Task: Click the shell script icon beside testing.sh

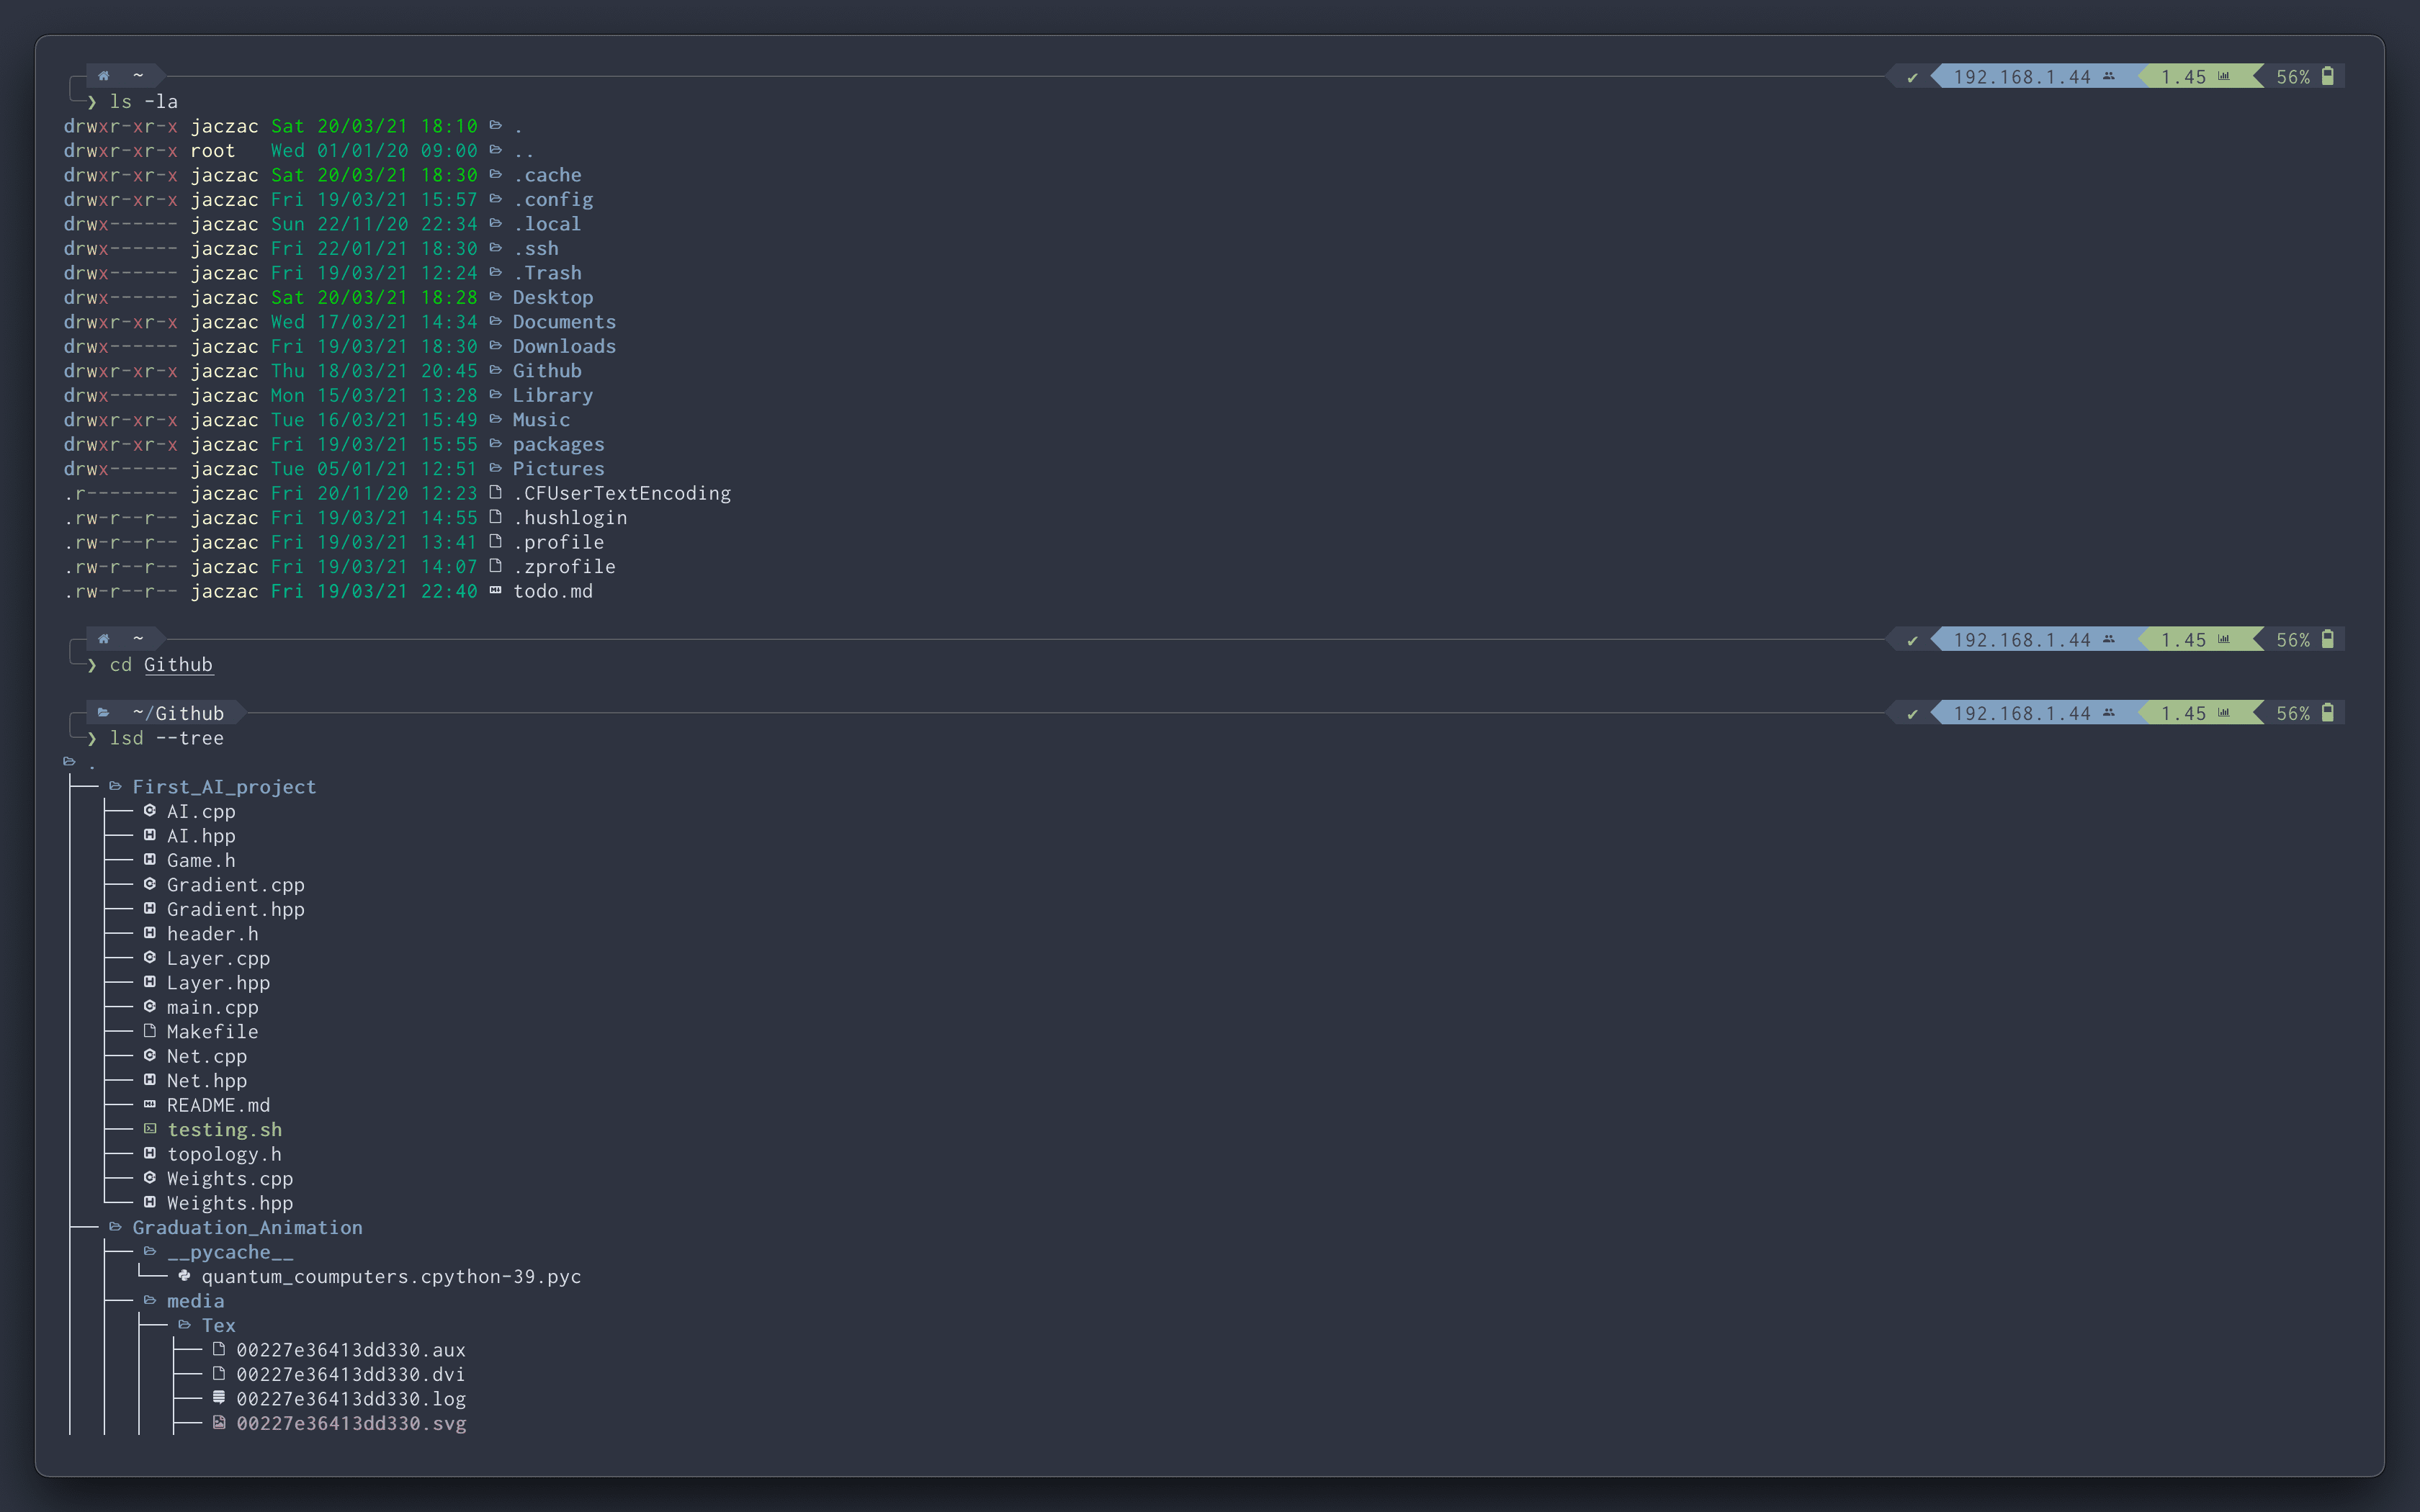Action: tap(149, 1129)
